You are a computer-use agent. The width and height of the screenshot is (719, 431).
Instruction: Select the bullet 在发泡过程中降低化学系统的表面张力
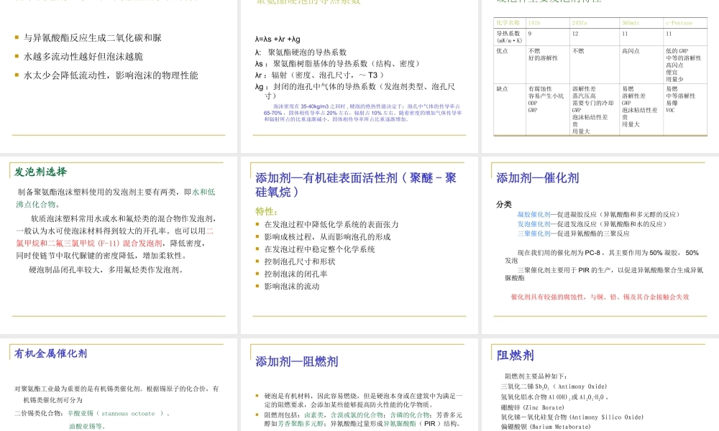[x=331, y=224]
